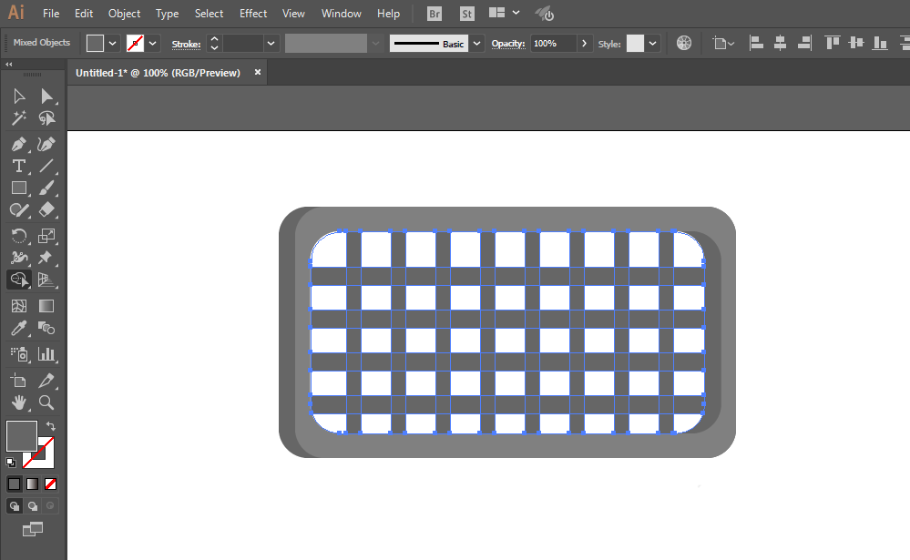Image resolution: width=910 pixels, height=560 pixels.
Task: Select the Magic Wand tool
Action: click(x=18, y=118)
